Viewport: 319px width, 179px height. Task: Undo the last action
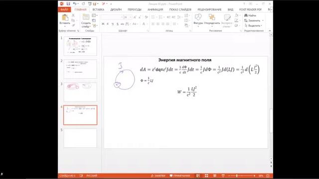[75, 3]
